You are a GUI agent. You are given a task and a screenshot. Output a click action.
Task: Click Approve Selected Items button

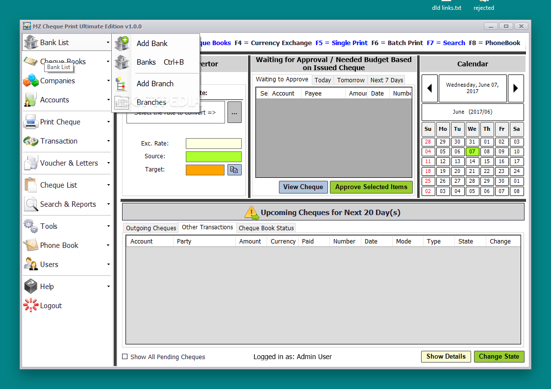(371, 187)
